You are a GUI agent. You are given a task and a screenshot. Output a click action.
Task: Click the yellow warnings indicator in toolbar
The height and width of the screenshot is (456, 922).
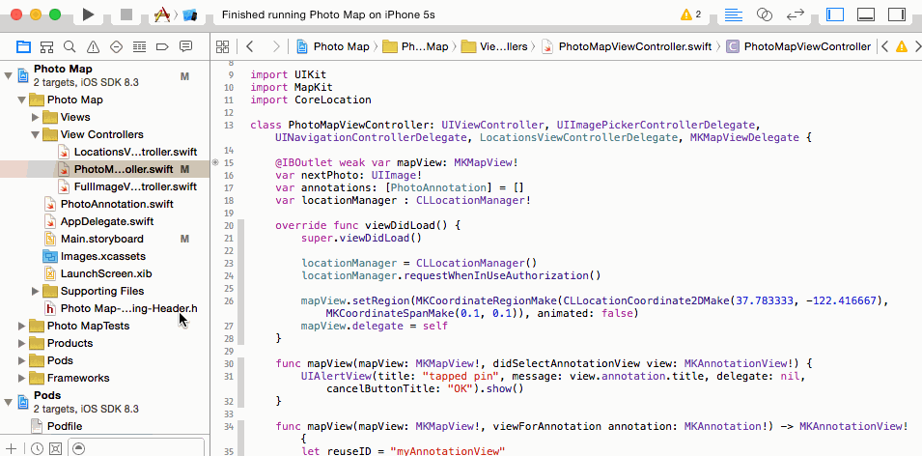click(x=691, y=14)
